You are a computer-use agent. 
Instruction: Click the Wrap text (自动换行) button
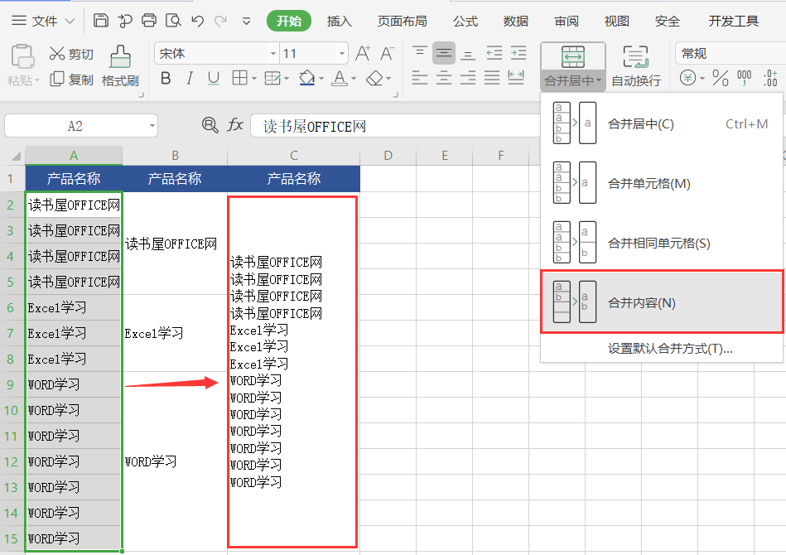click(x=636, y=66)
